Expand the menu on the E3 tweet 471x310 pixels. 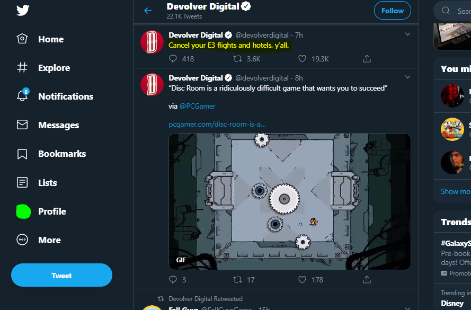coord(407,34)
